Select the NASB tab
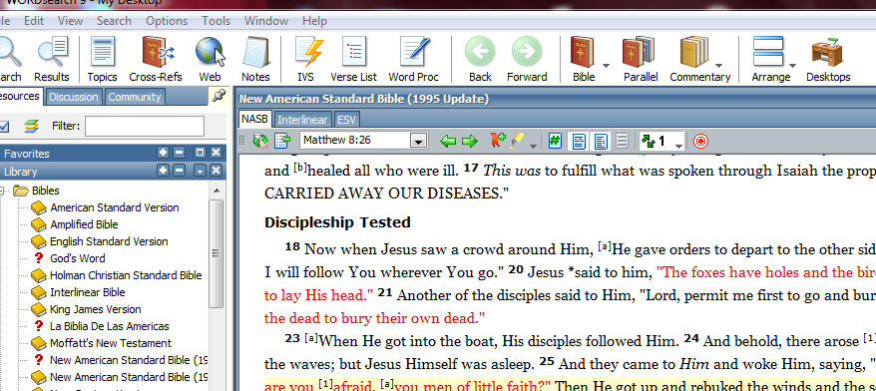This screenshot has height=391, width=876. coord(254,119)
